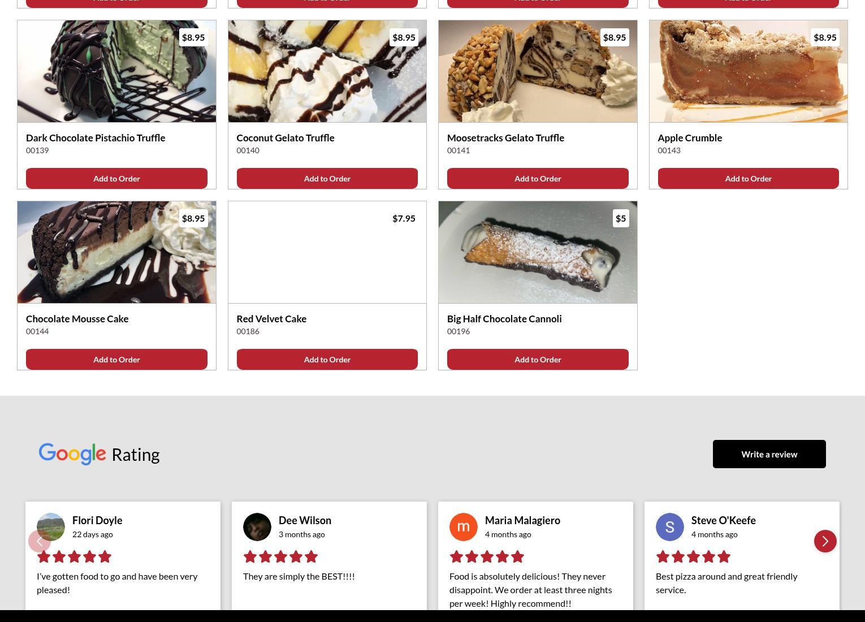Add Big Half Chocolate Cannoli to order
Image resolution: width=865 pixels, height=622 pixels.
[538, 359]
